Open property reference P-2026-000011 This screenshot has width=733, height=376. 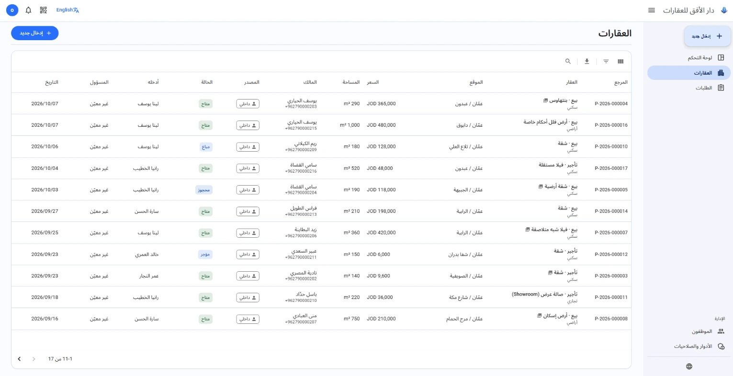click(x=611, y=298)
